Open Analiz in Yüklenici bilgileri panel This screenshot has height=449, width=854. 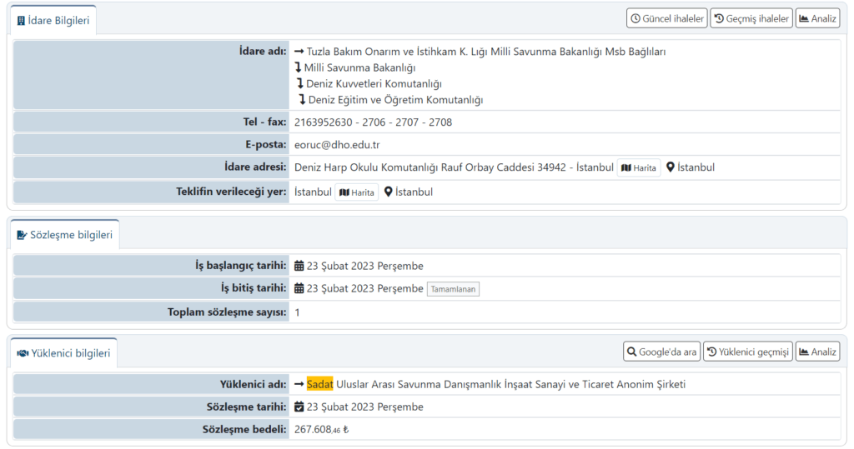tap(817, 352)
